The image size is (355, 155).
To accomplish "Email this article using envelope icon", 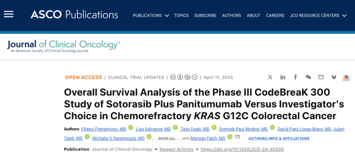I will point(321,77).
